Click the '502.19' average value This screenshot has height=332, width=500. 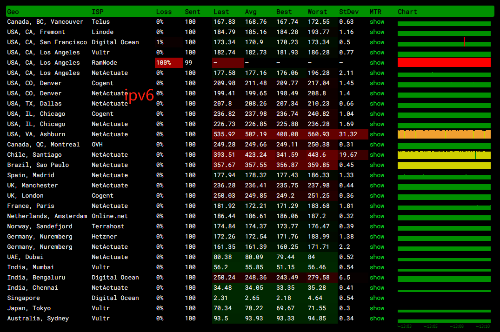coord(256,134)
